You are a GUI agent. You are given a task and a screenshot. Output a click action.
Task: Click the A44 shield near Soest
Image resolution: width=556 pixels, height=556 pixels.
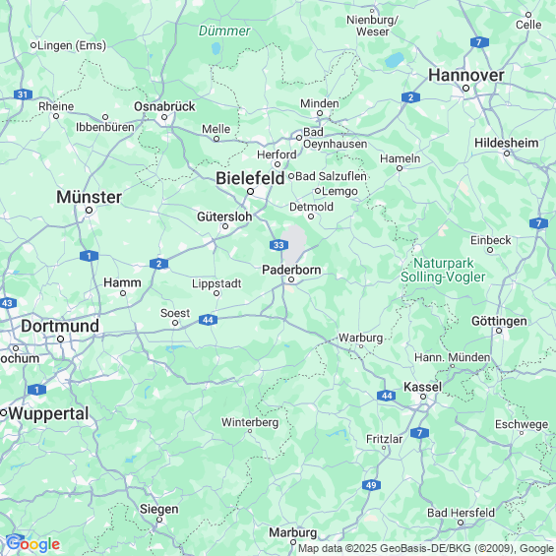point(209,320)
